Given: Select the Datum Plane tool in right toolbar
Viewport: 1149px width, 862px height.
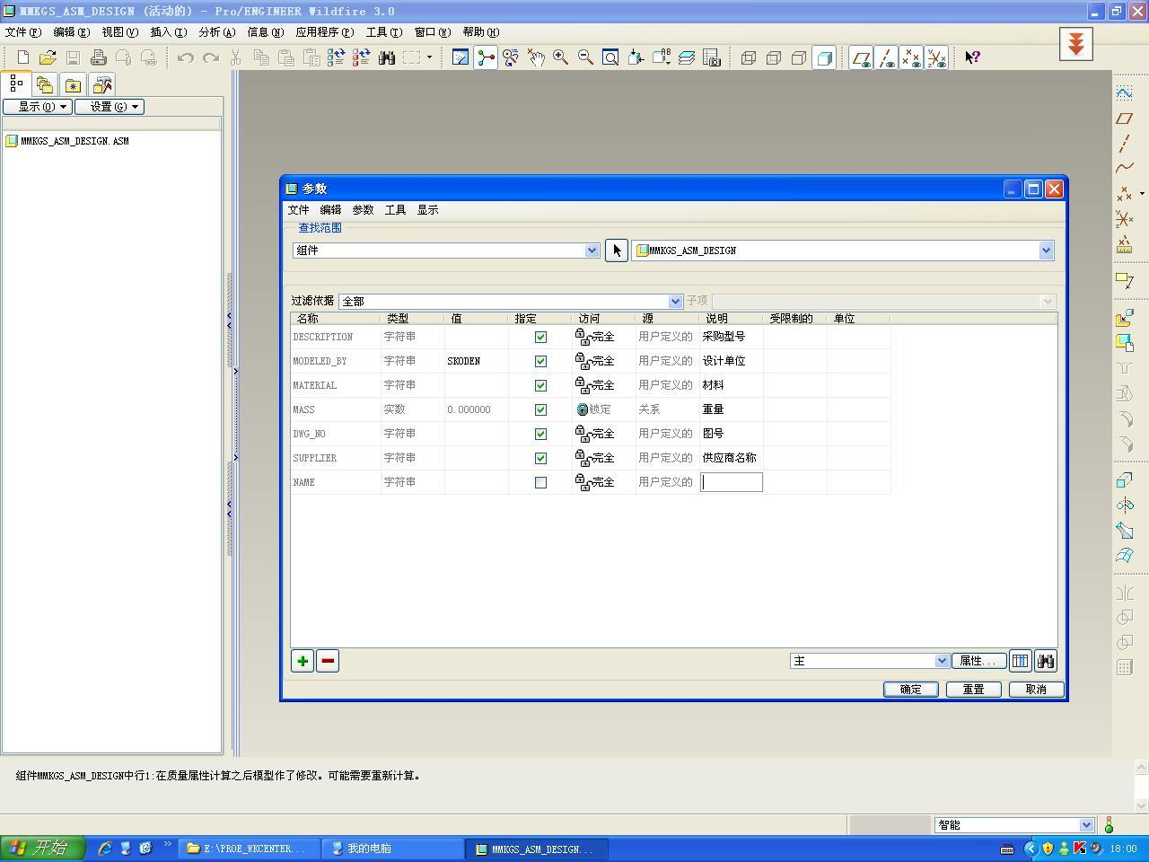Looking at the screenshot, I should [x=1124, y=118].
